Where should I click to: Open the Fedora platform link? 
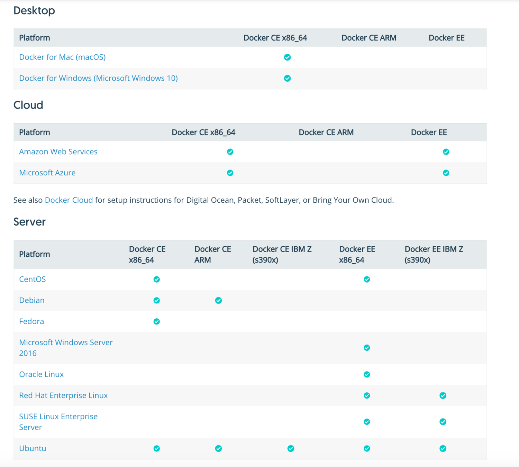click(31, 321)
